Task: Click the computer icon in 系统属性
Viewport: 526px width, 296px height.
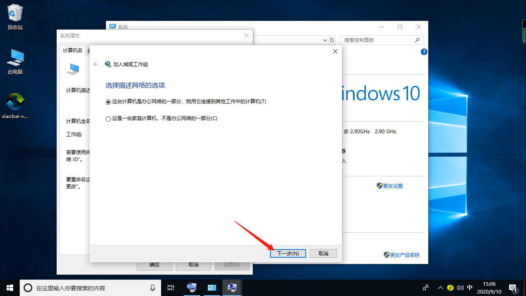Action: [73, 69]
